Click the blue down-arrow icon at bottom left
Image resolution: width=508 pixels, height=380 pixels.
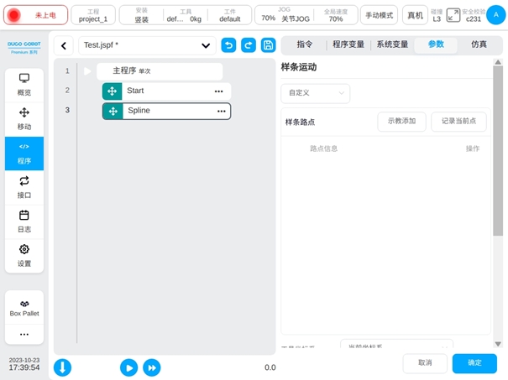pos(62,367)
